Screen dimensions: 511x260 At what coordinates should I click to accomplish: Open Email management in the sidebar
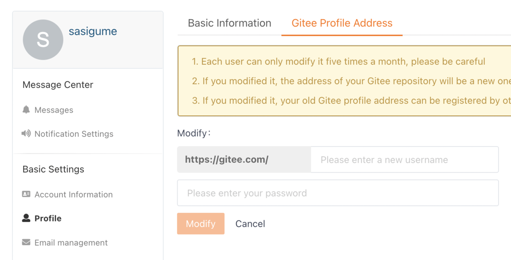(x=71, y=243)
